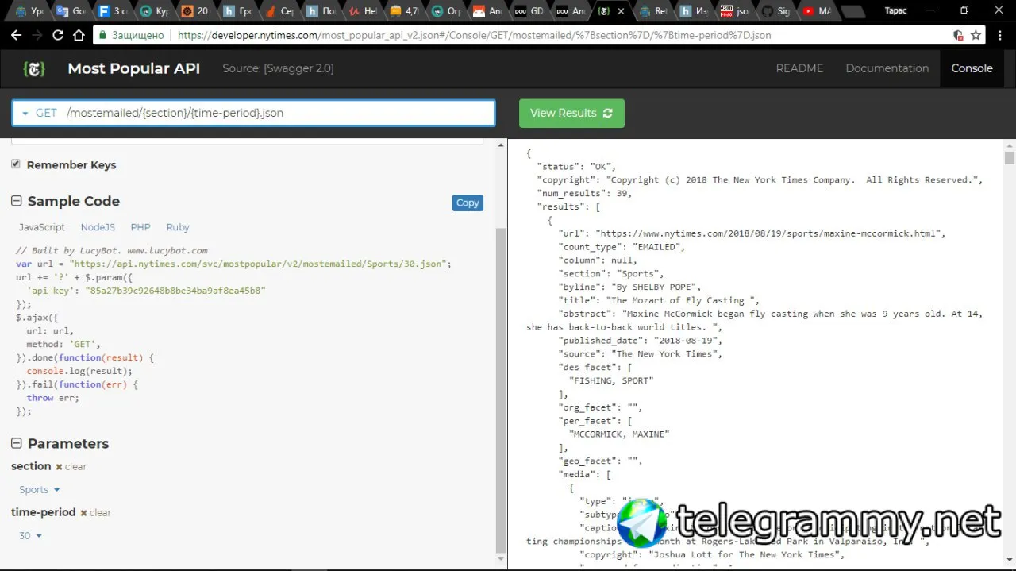
Task: Reload the page with browser refresh icon
Action: (x=58, y=35)
